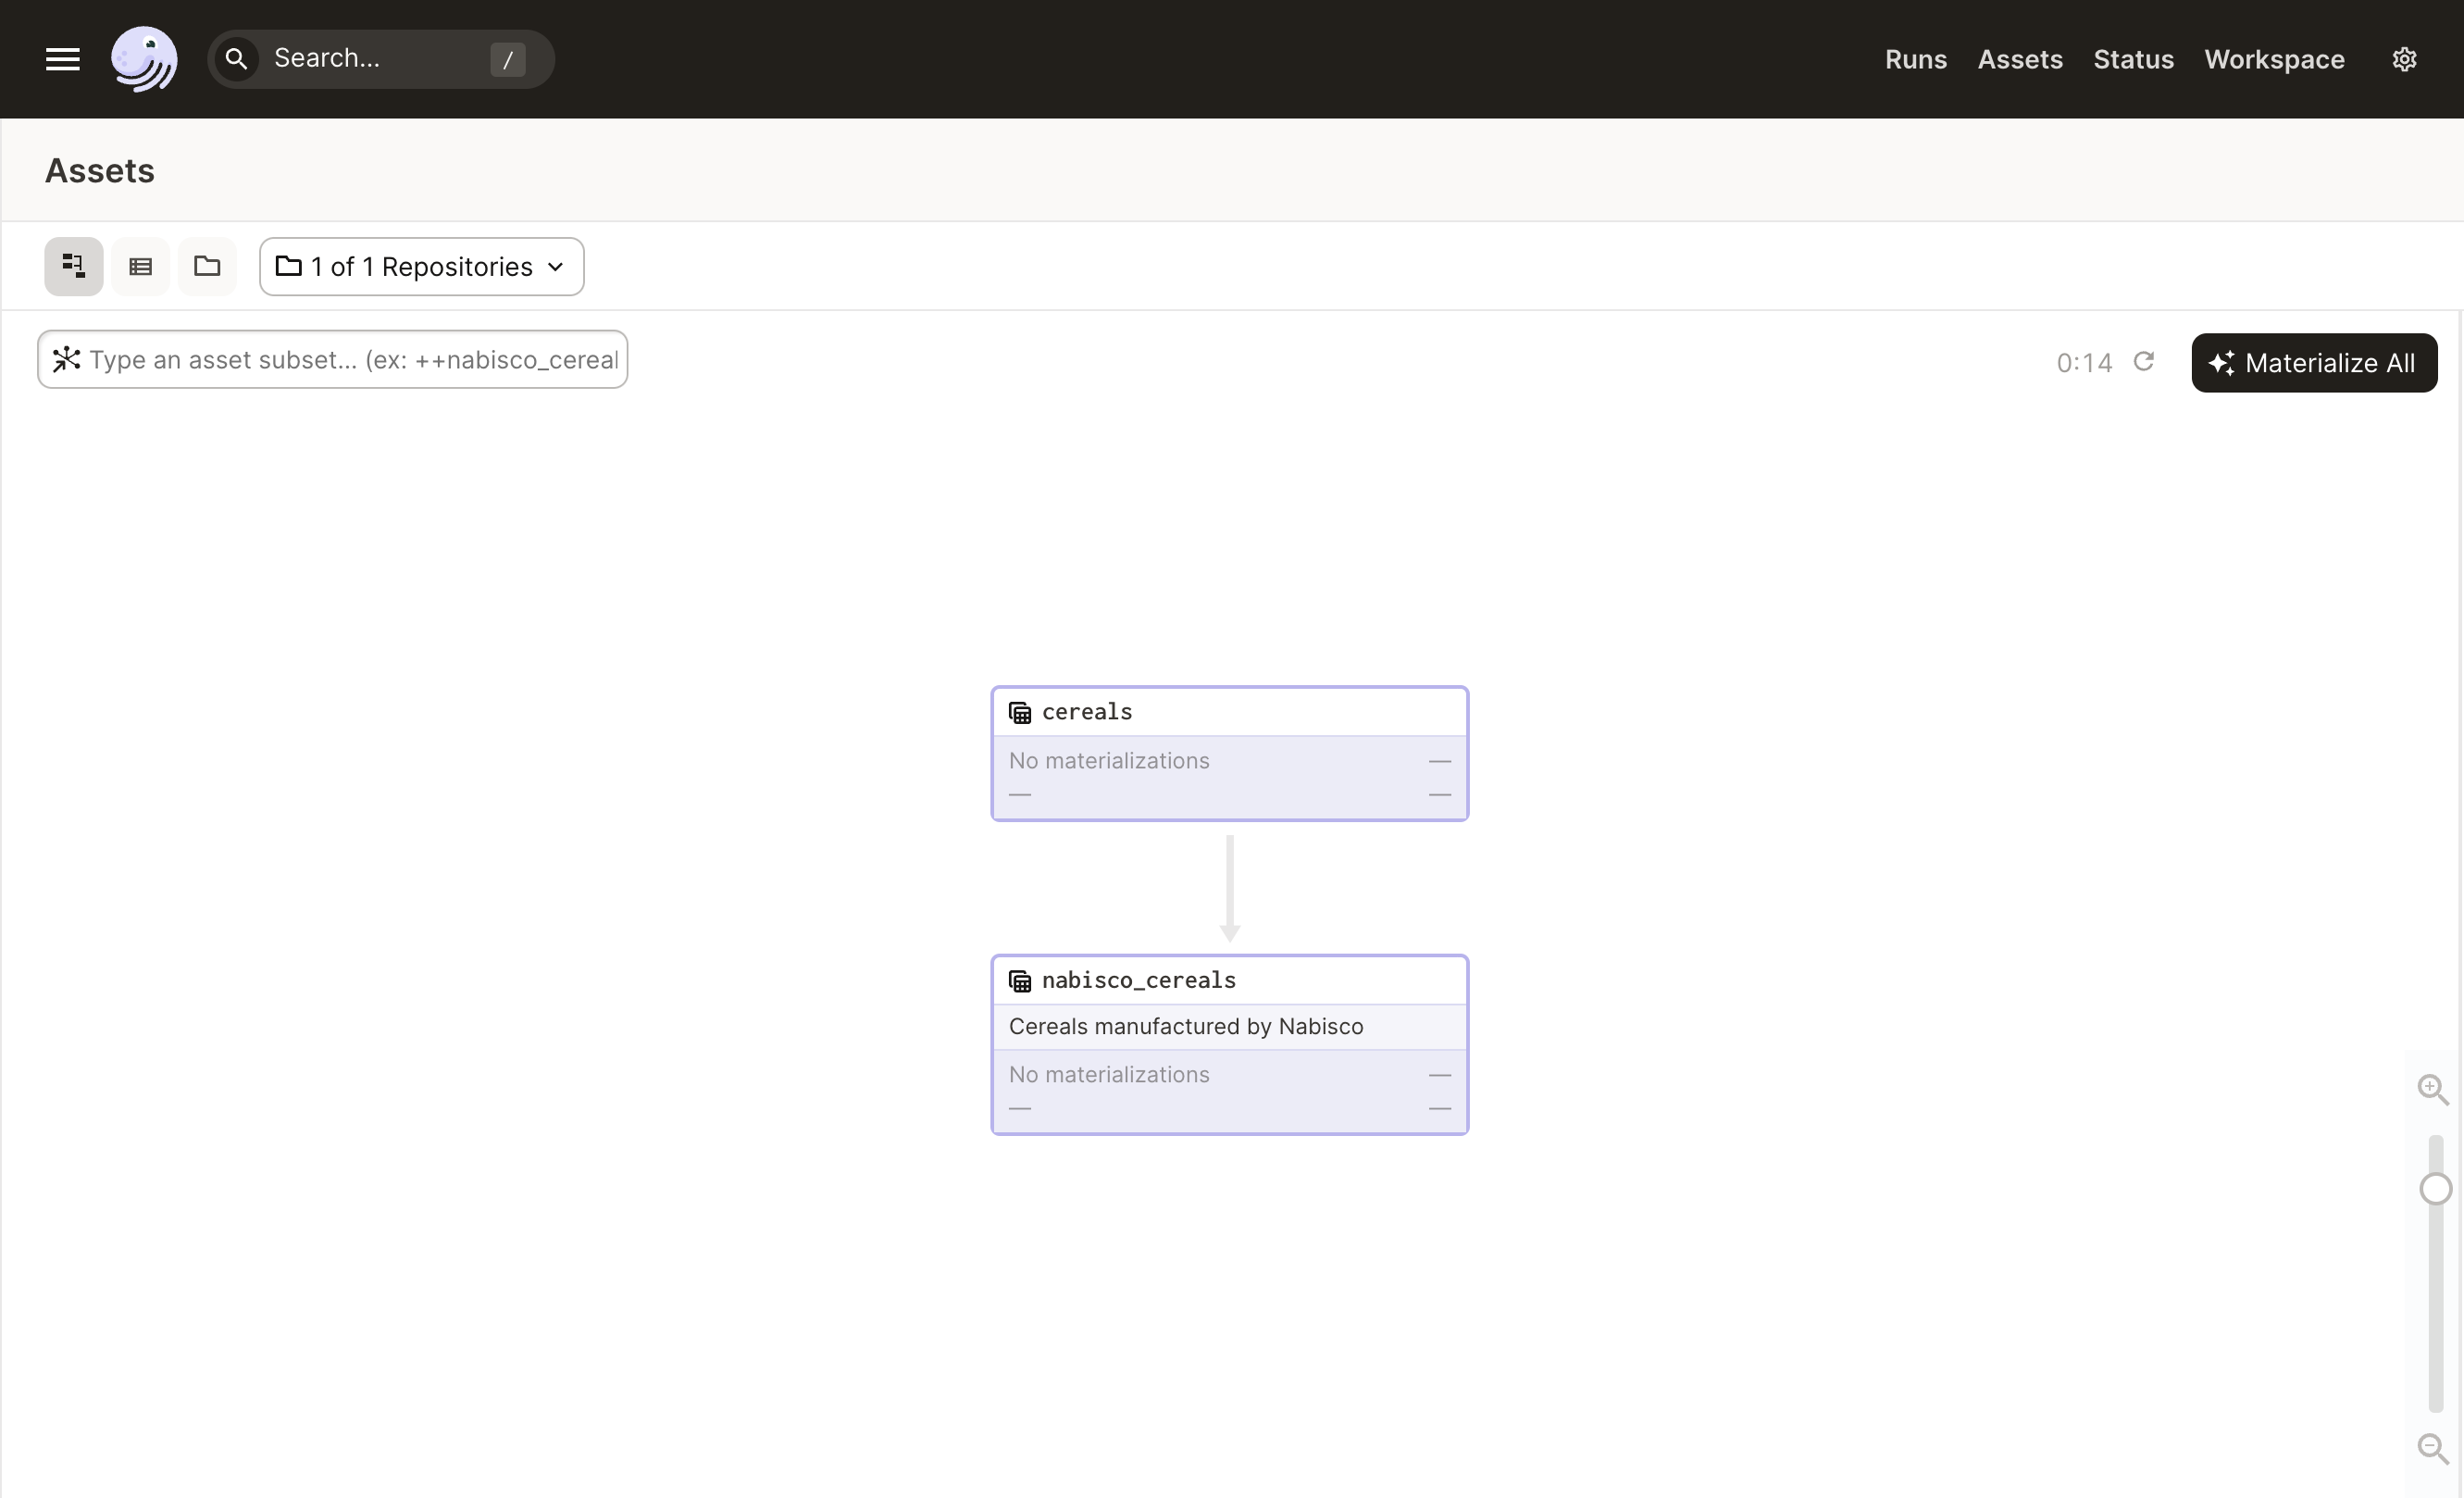Click the refresh icon beside the timer
2464x1498 pixels.
(x=2143, y=361)
